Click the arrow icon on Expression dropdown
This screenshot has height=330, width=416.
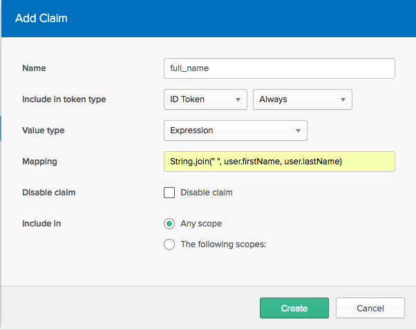click(x=298, y=130)
